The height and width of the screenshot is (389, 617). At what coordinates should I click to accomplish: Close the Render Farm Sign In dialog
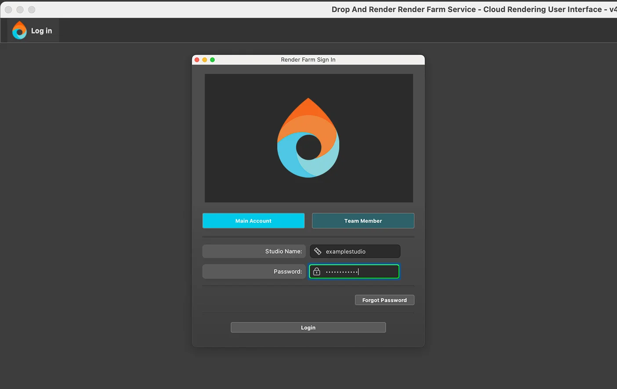197,60
